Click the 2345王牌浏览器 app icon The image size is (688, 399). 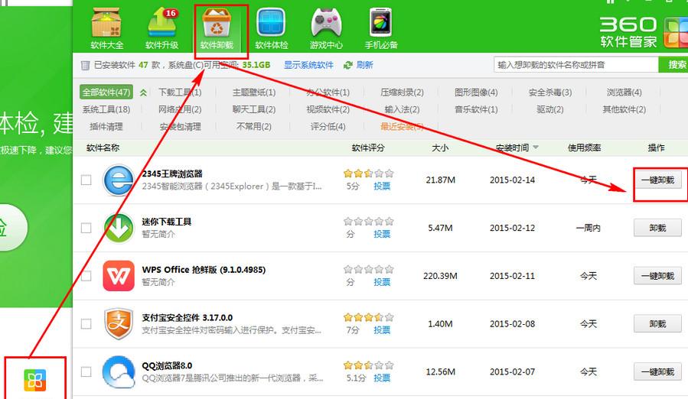pos(119,180)
